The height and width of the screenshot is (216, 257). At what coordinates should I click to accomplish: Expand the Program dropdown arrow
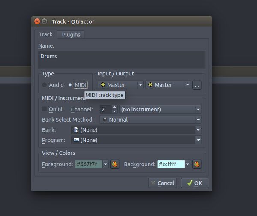point(198,140)
